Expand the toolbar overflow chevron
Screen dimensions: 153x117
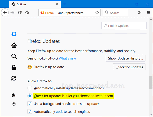click(x=139, y=13)
